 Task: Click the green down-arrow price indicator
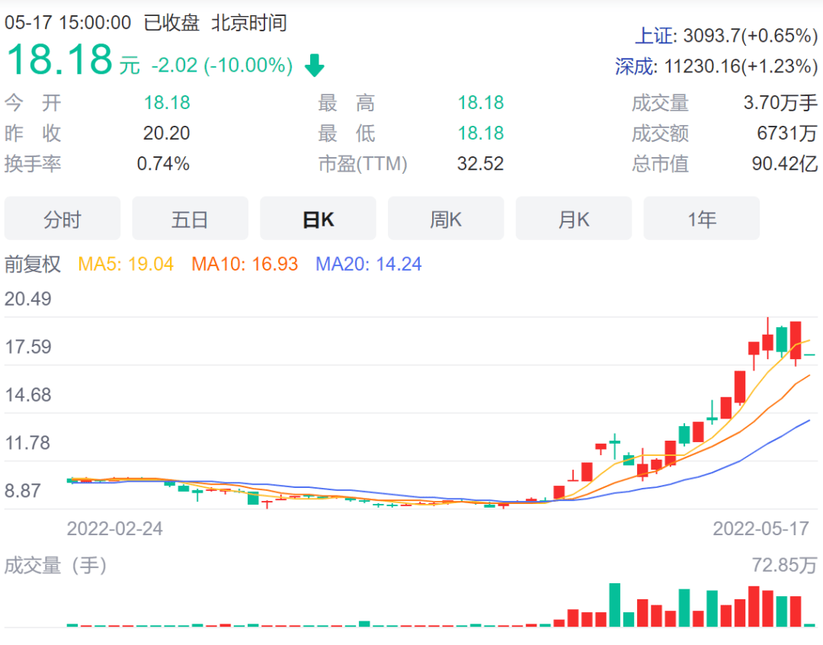(315, 65)
